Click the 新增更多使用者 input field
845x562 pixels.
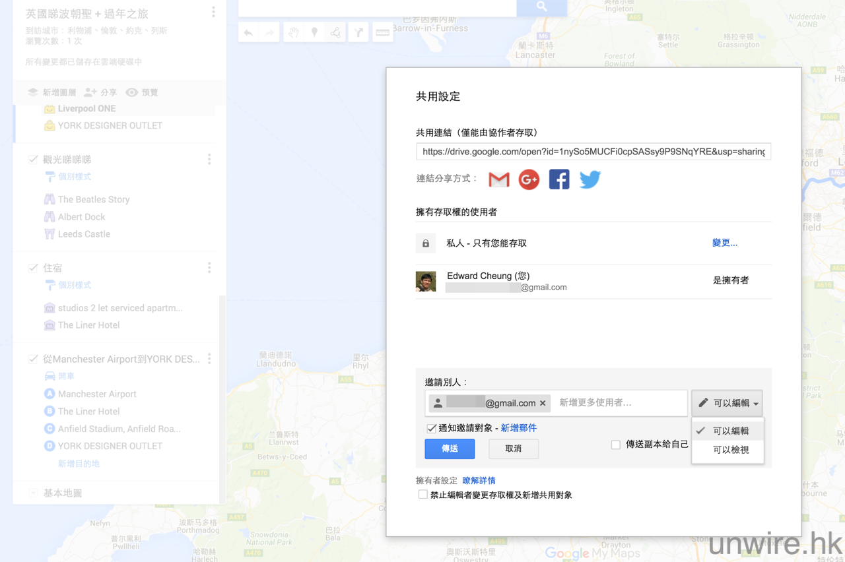pos(619,402)
